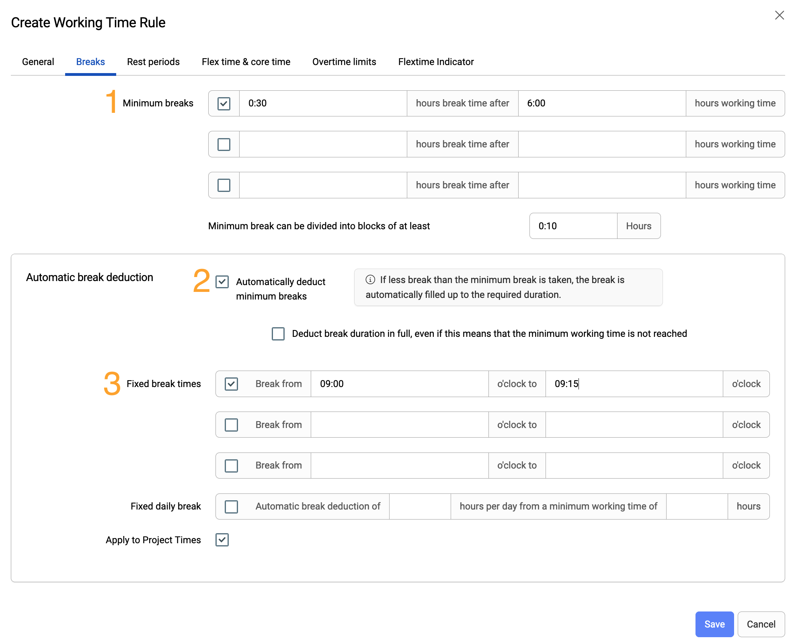Go to Flex time & core time tab
This screenshot has height=644, width=796.
tap(246, 62)
